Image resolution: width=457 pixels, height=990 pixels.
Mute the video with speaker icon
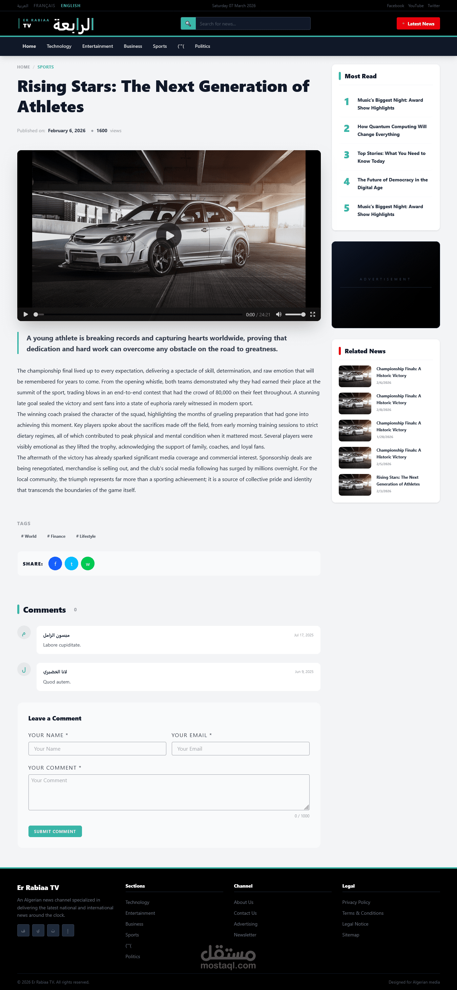[x=279, y=314]
